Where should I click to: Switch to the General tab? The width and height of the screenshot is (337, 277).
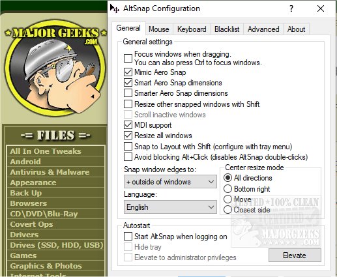point(128,28)
